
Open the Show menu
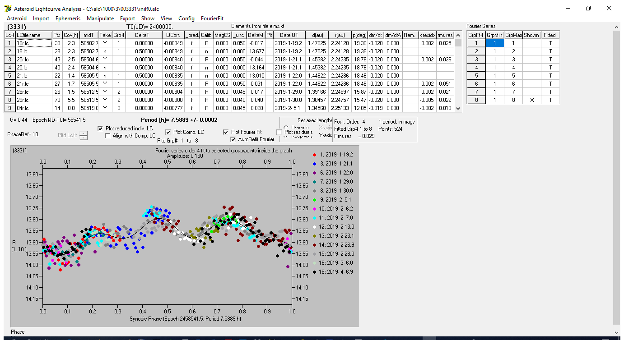coord(148,18)
